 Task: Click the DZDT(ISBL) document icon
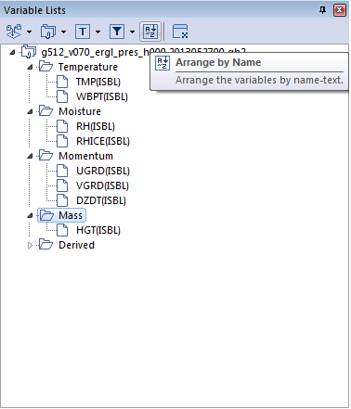pos(62,200)
